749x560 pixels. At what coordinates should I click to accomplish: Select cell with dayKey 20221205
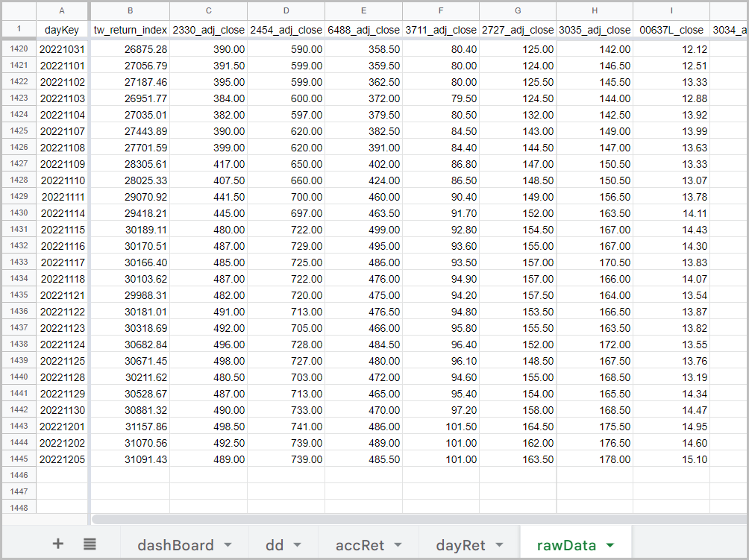[x=63, y=459]
